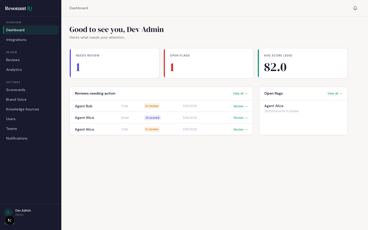This screenshot has width=368, height=230.
Task: Navigate to Knowledge Sources
Action: point(22,109)
